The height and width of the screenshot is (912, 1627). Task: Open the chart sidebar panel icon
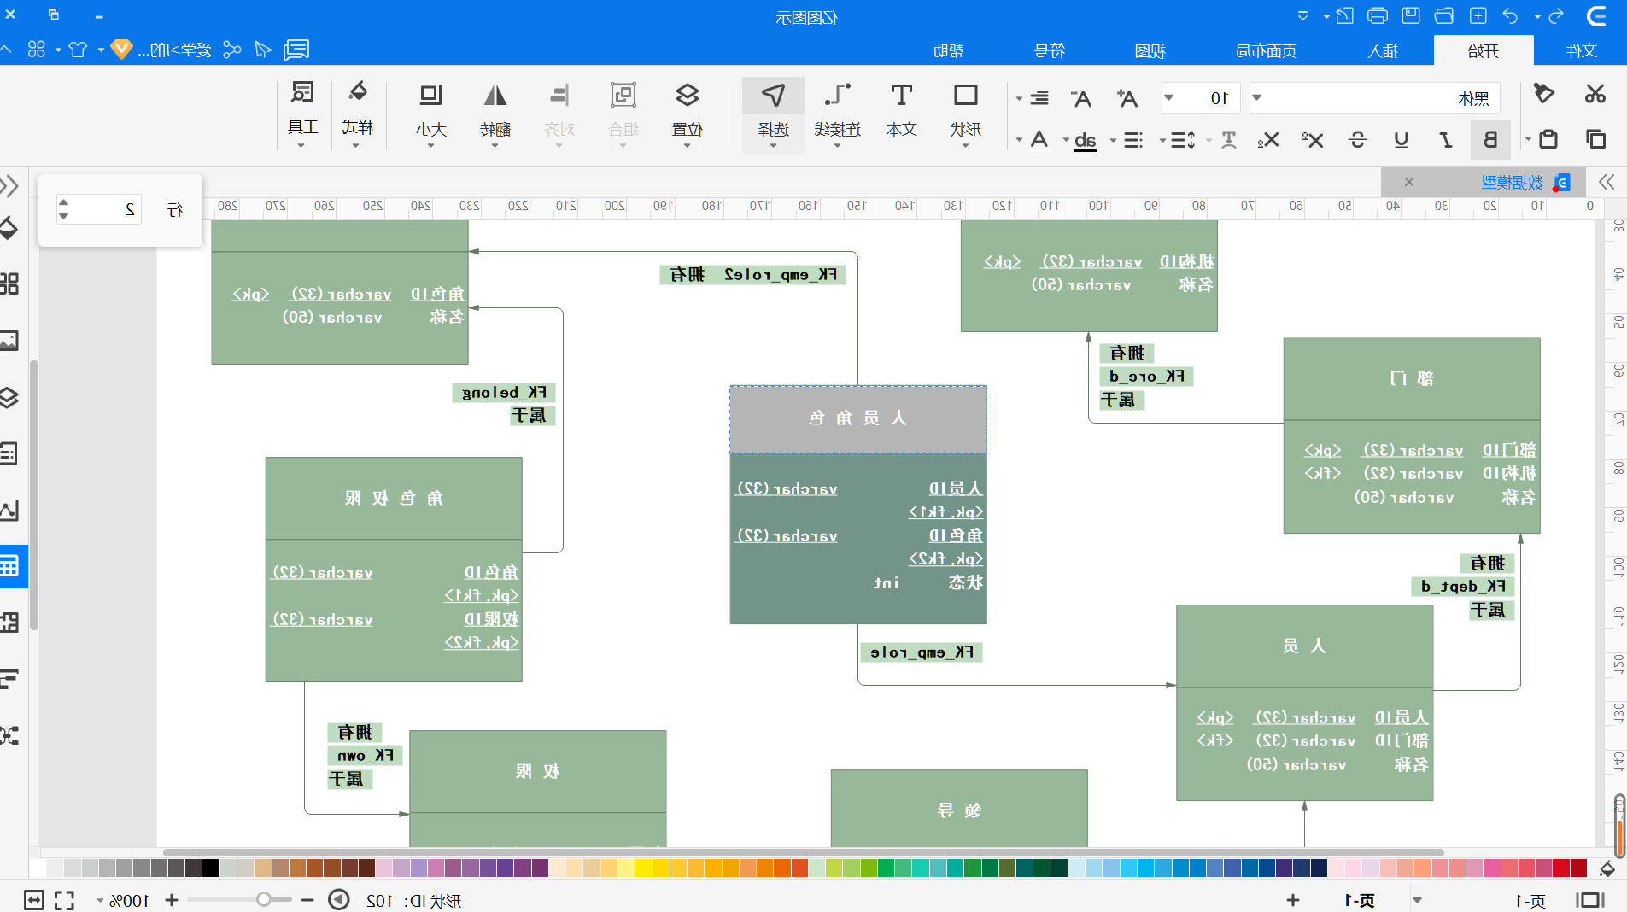(x=9, y=510)
